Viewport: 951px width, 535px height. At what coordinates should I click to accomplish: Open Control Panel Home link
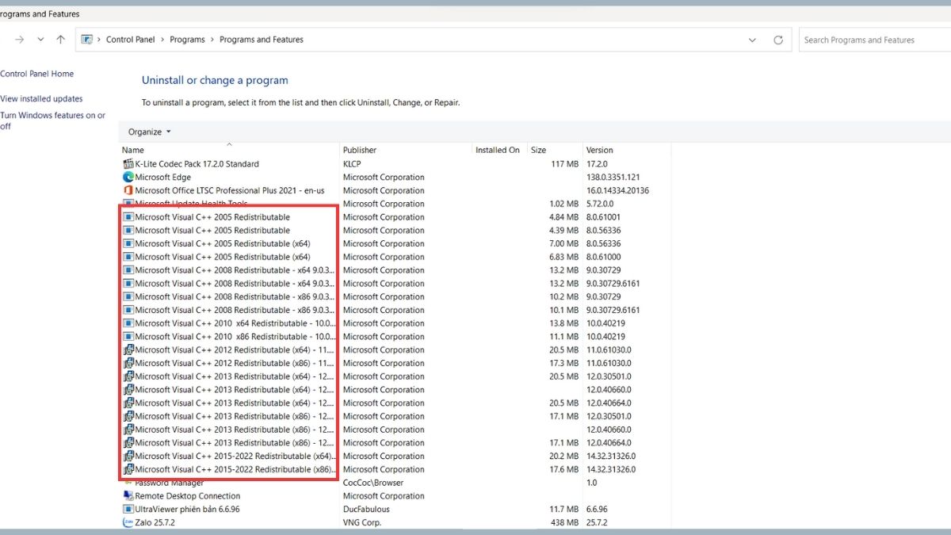tap(37, 74)
